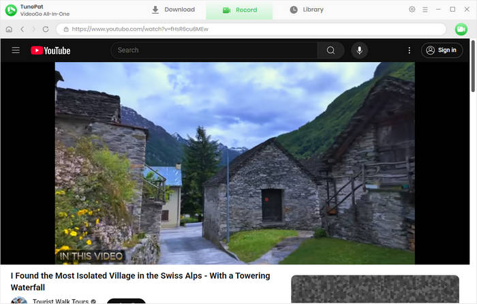Open the YouTube hamburger guide menu
This screenshot has width=477, height=304.
pos(16,50)
